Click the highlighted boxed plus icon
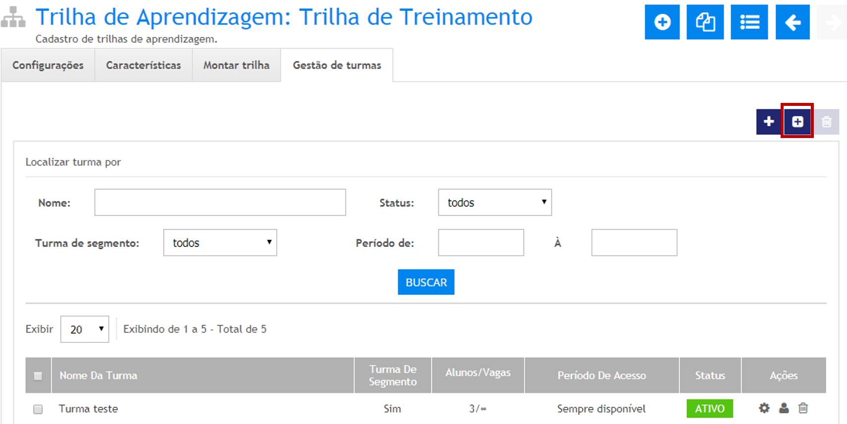Image resolution: width=847 pixels, height=424 pixels. coord(797,122)
